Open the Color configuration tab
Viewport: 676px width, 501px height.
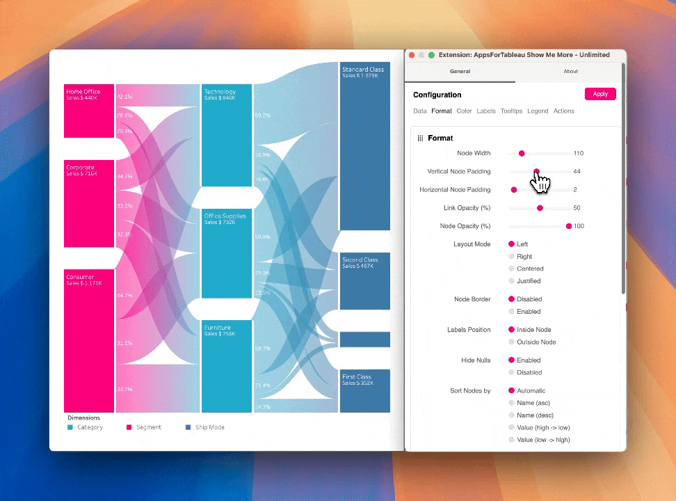[464, 111]
